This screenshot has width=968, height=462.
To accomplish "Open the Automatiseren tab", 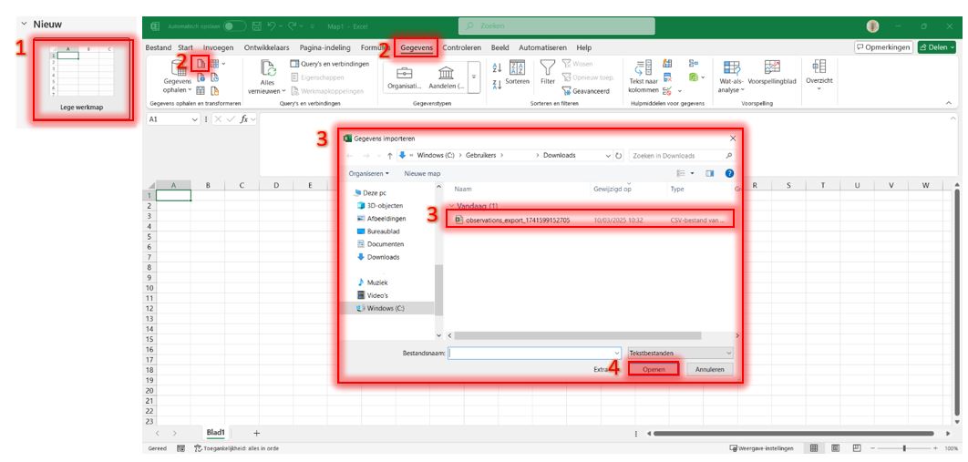I will click(x=542, y=47).
